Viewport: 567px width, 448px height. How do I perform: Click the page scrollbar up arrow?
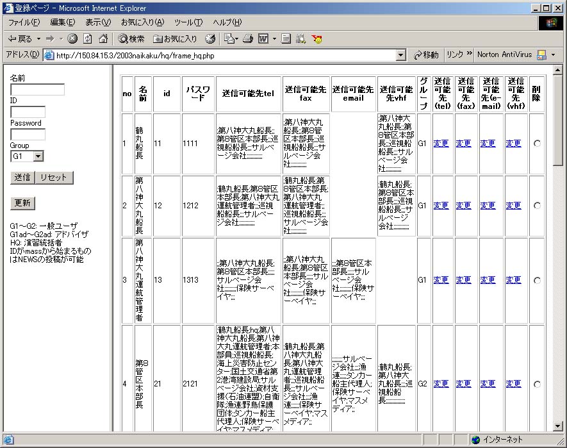(x=557, y=69)
